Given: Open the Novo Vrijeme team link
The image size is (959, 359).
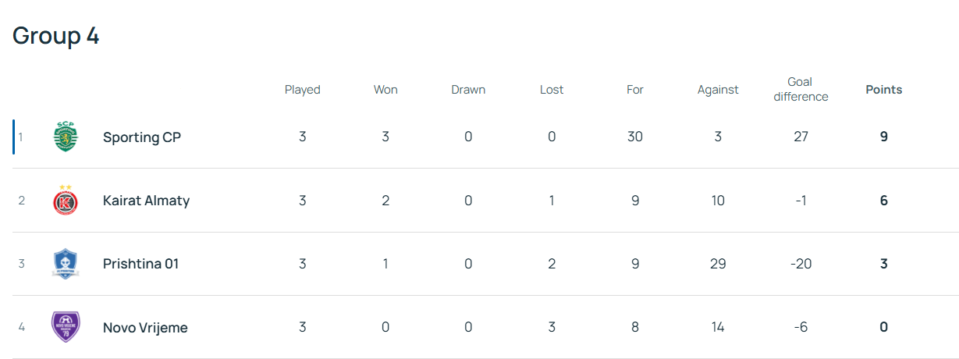Looking at the screenshot, I should [x=145, y=327].
